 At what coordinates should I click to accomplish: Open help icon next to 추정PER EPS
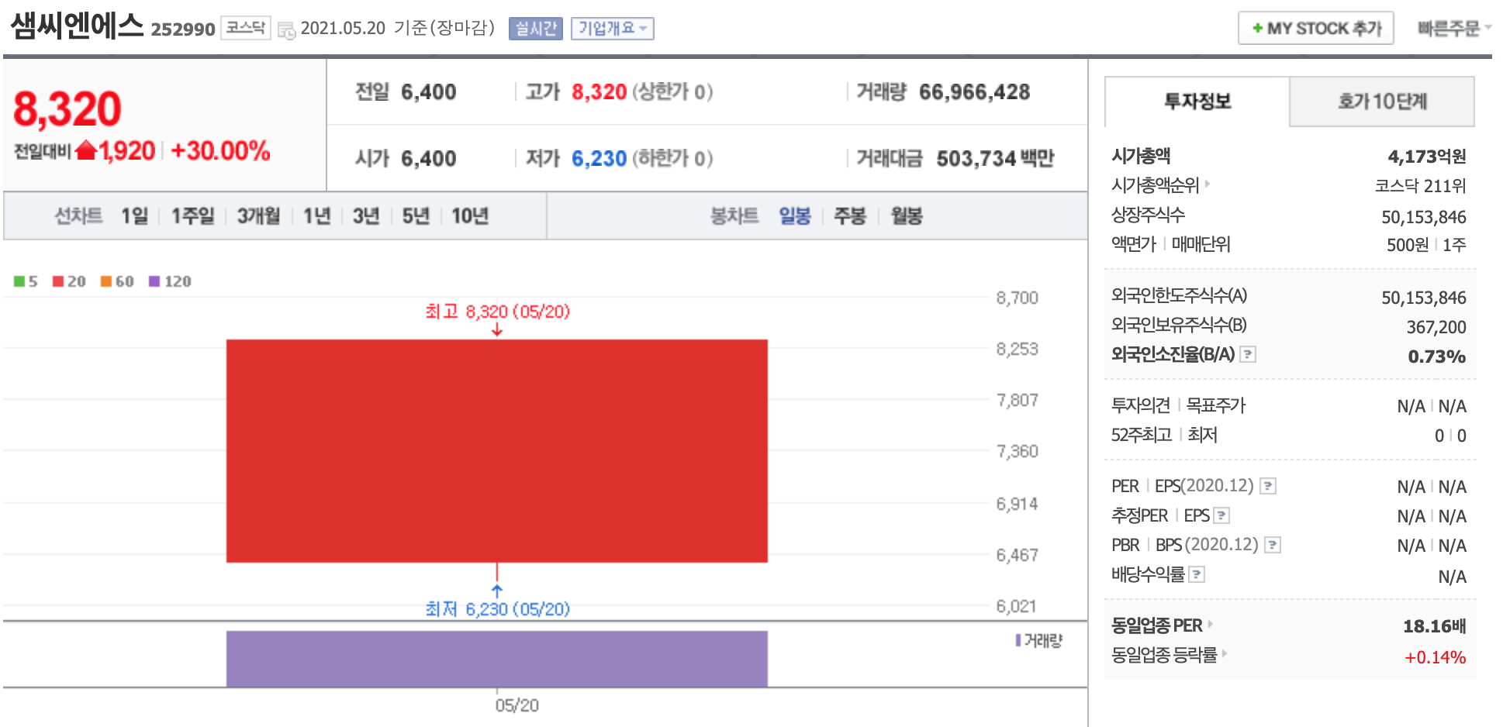click(x=1221, y=515)
